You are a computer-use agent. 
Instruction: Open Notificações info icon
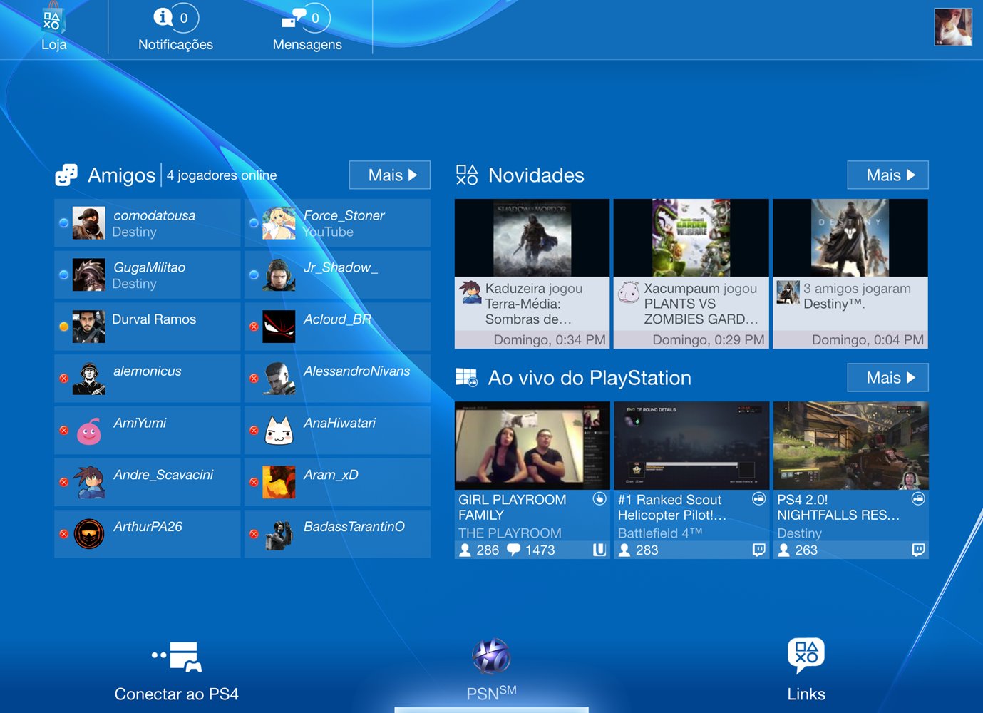point(163,17)
